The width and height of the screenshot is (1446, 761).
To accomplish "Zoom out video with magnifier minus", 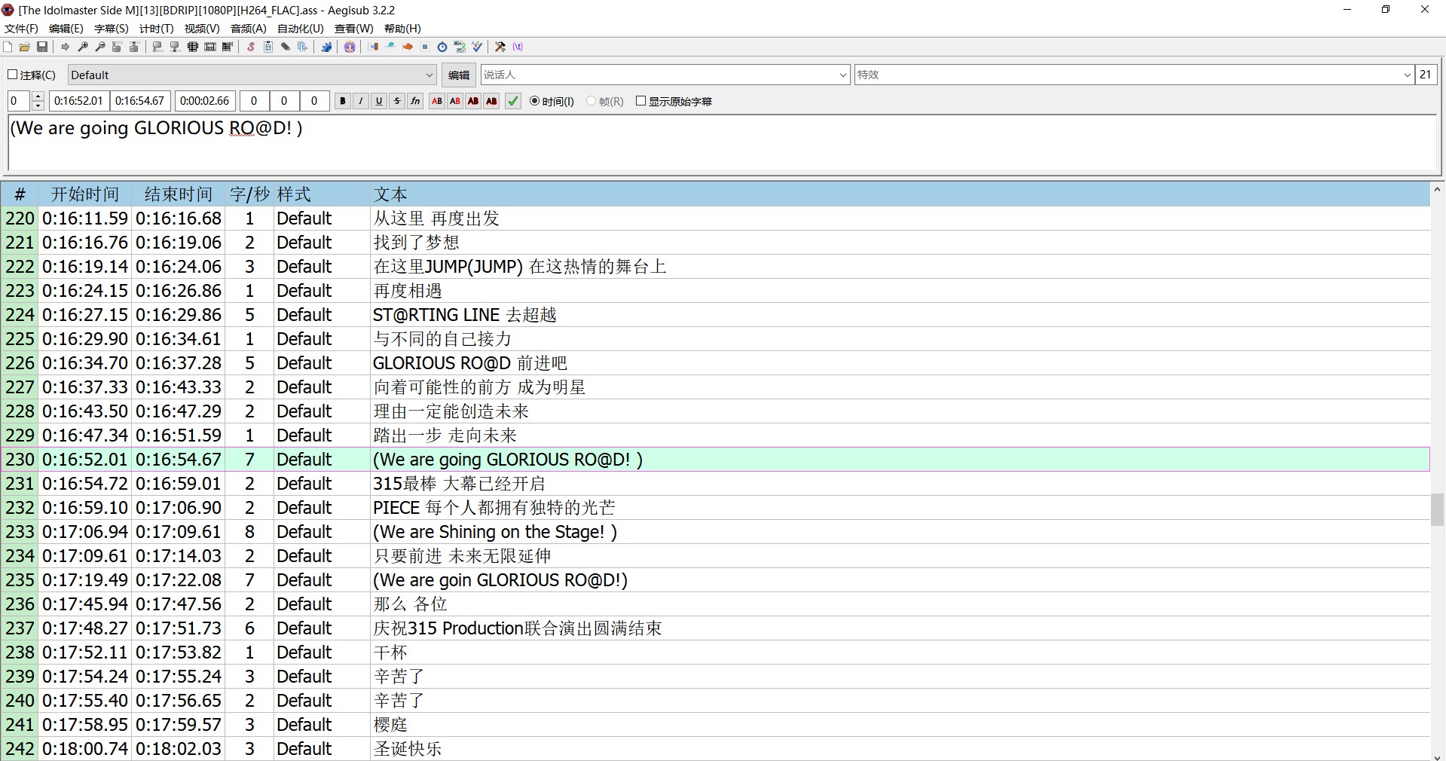I will 100,47.
